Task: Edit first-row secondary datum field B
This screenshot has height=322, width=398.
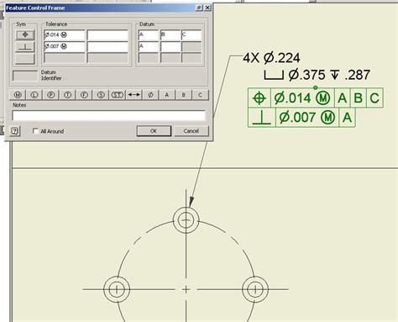Action: (170, 35)
